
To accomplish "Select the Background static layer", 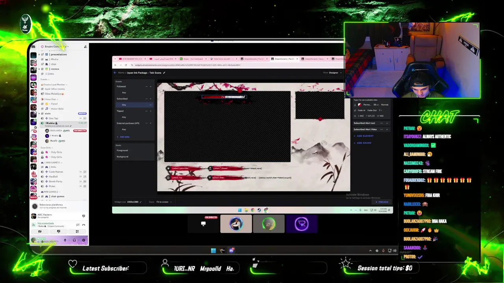I will (122, 157).
